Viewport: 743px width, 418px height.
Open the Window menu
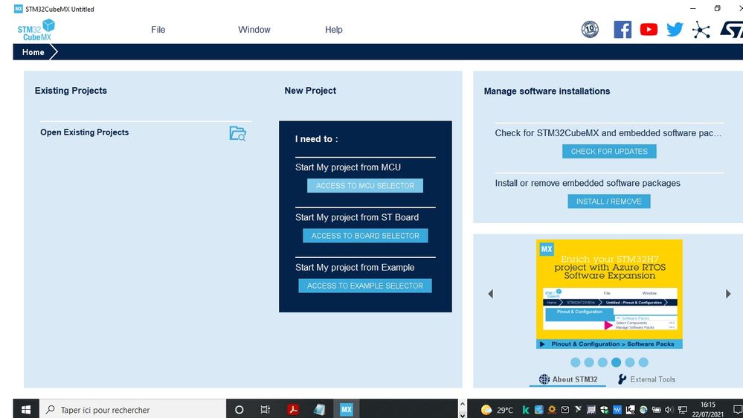pyautogui.click(x=254, y=30)
